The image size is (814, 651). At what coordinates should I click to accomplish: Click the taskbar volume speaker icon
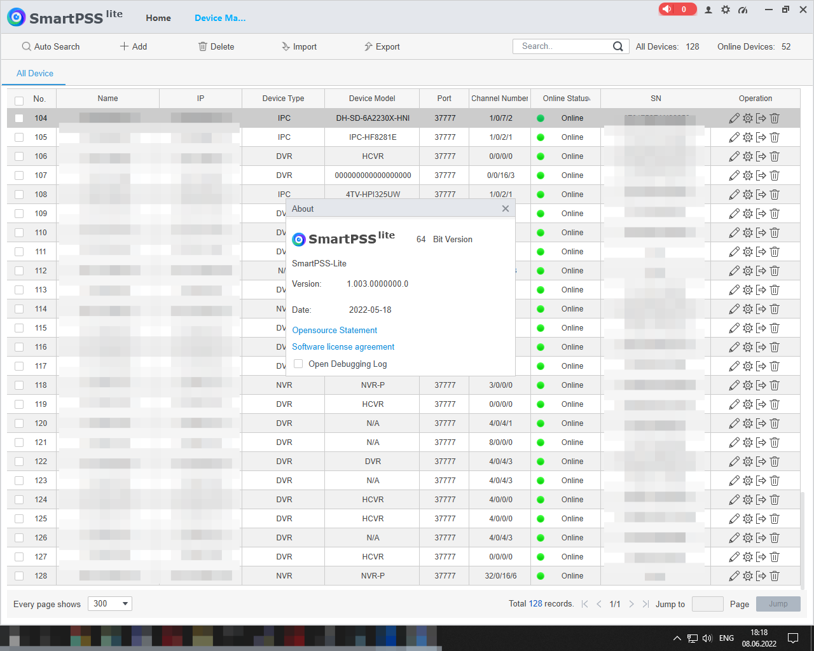[x=708, y=638]
